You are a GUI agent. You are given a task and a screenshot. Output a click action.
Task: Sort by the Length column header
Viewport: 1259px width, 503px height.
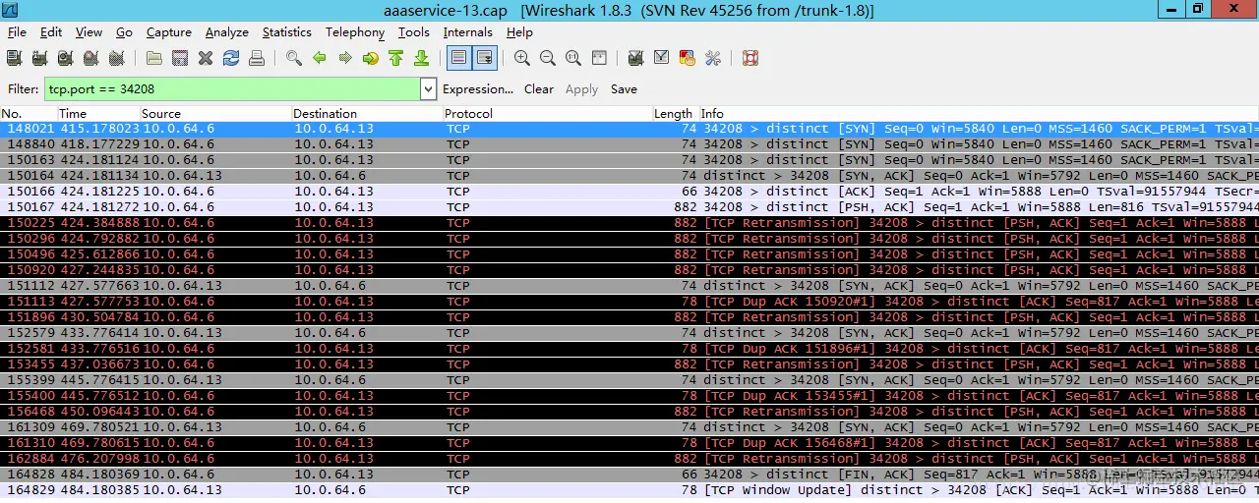[x=675, y=114]
